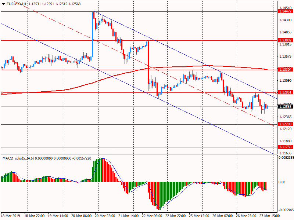Click the 1.11880 price scale value
Image resolution: width=294 pixels, height=220 pixels.
[286, 141]
